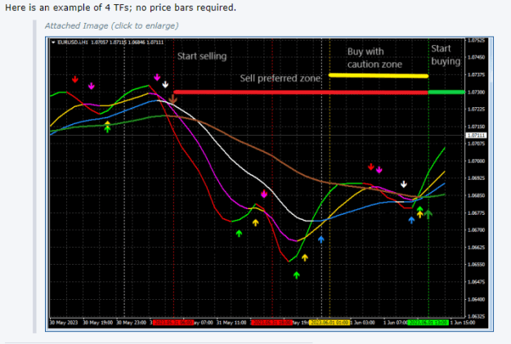Click the 1.07525 price axis label

coord(476,40)
